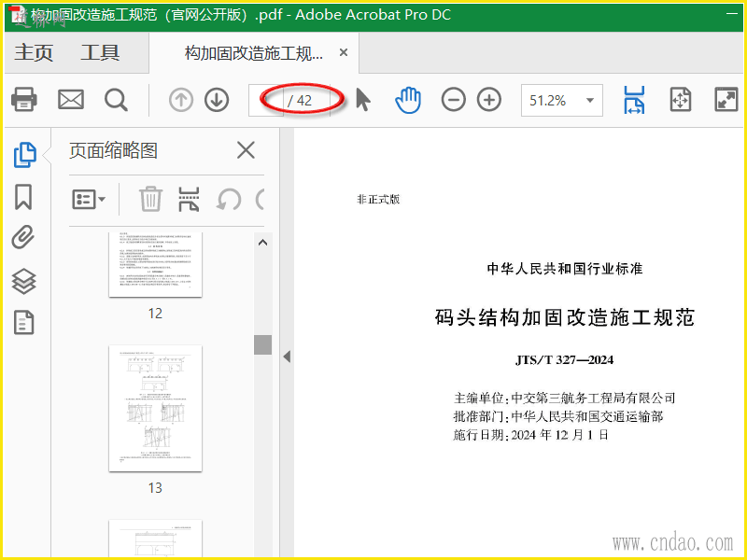Screen dimensions: 747x560
Task: Delete selected pages trash icon
Action: tap(150, 199)
